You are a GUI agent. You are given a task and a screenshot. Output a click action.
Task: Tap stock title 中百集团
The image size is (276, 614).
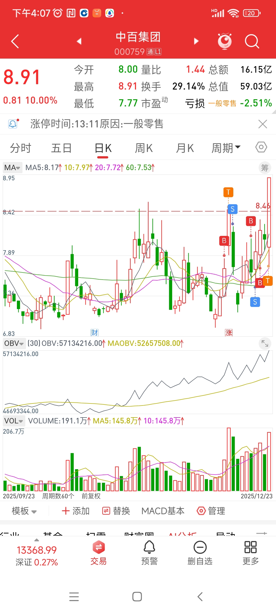tap(138, 37)
